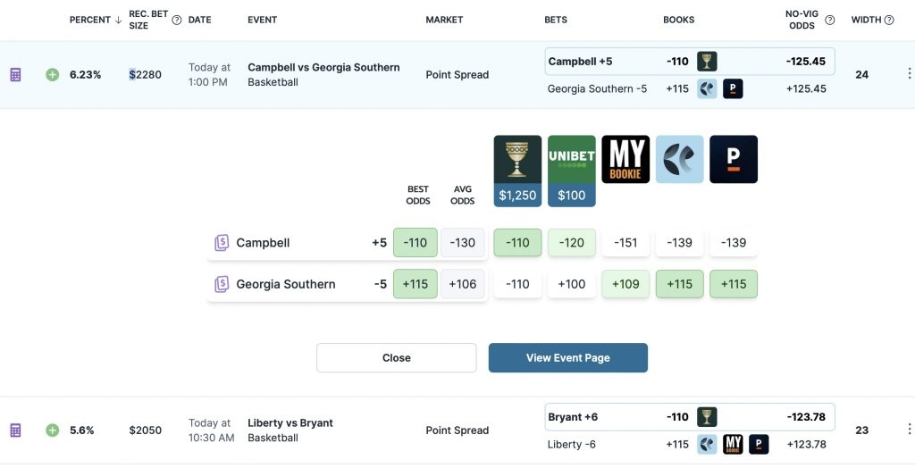Click the Unibet sportsbook logo

click(572, 171)
